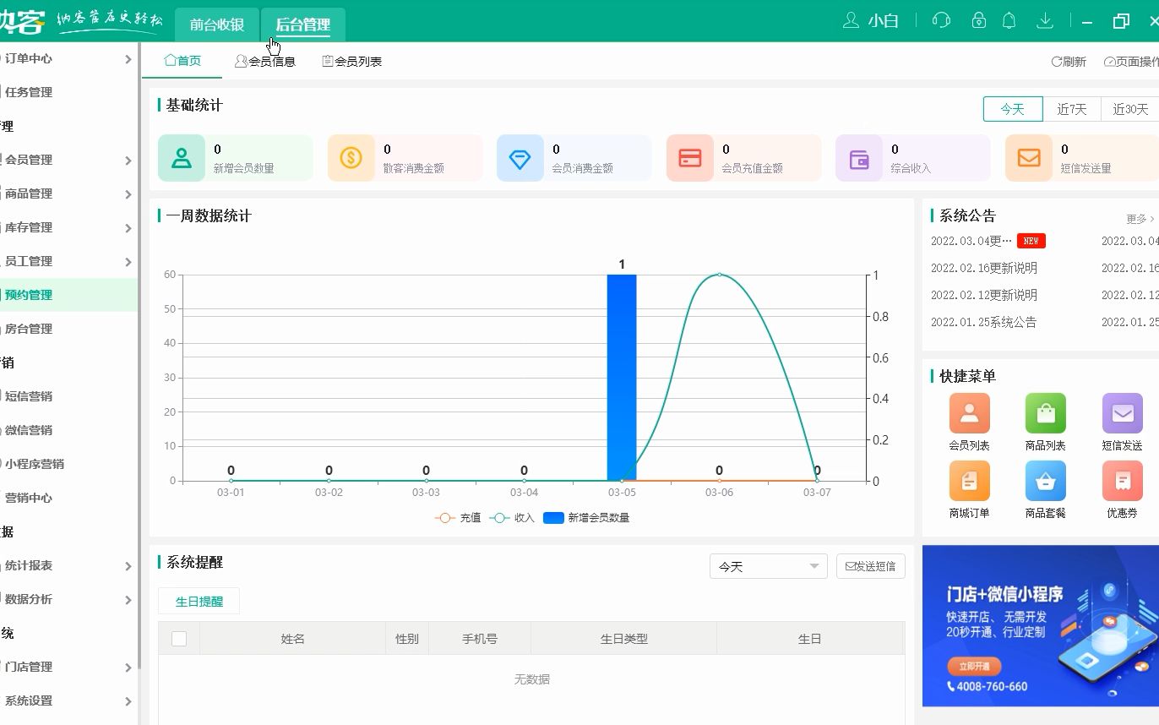The height and width of the screenshot is (725, 1159).
Task: Check the select-all checkbox in reminder table
Action: [179, 639]
